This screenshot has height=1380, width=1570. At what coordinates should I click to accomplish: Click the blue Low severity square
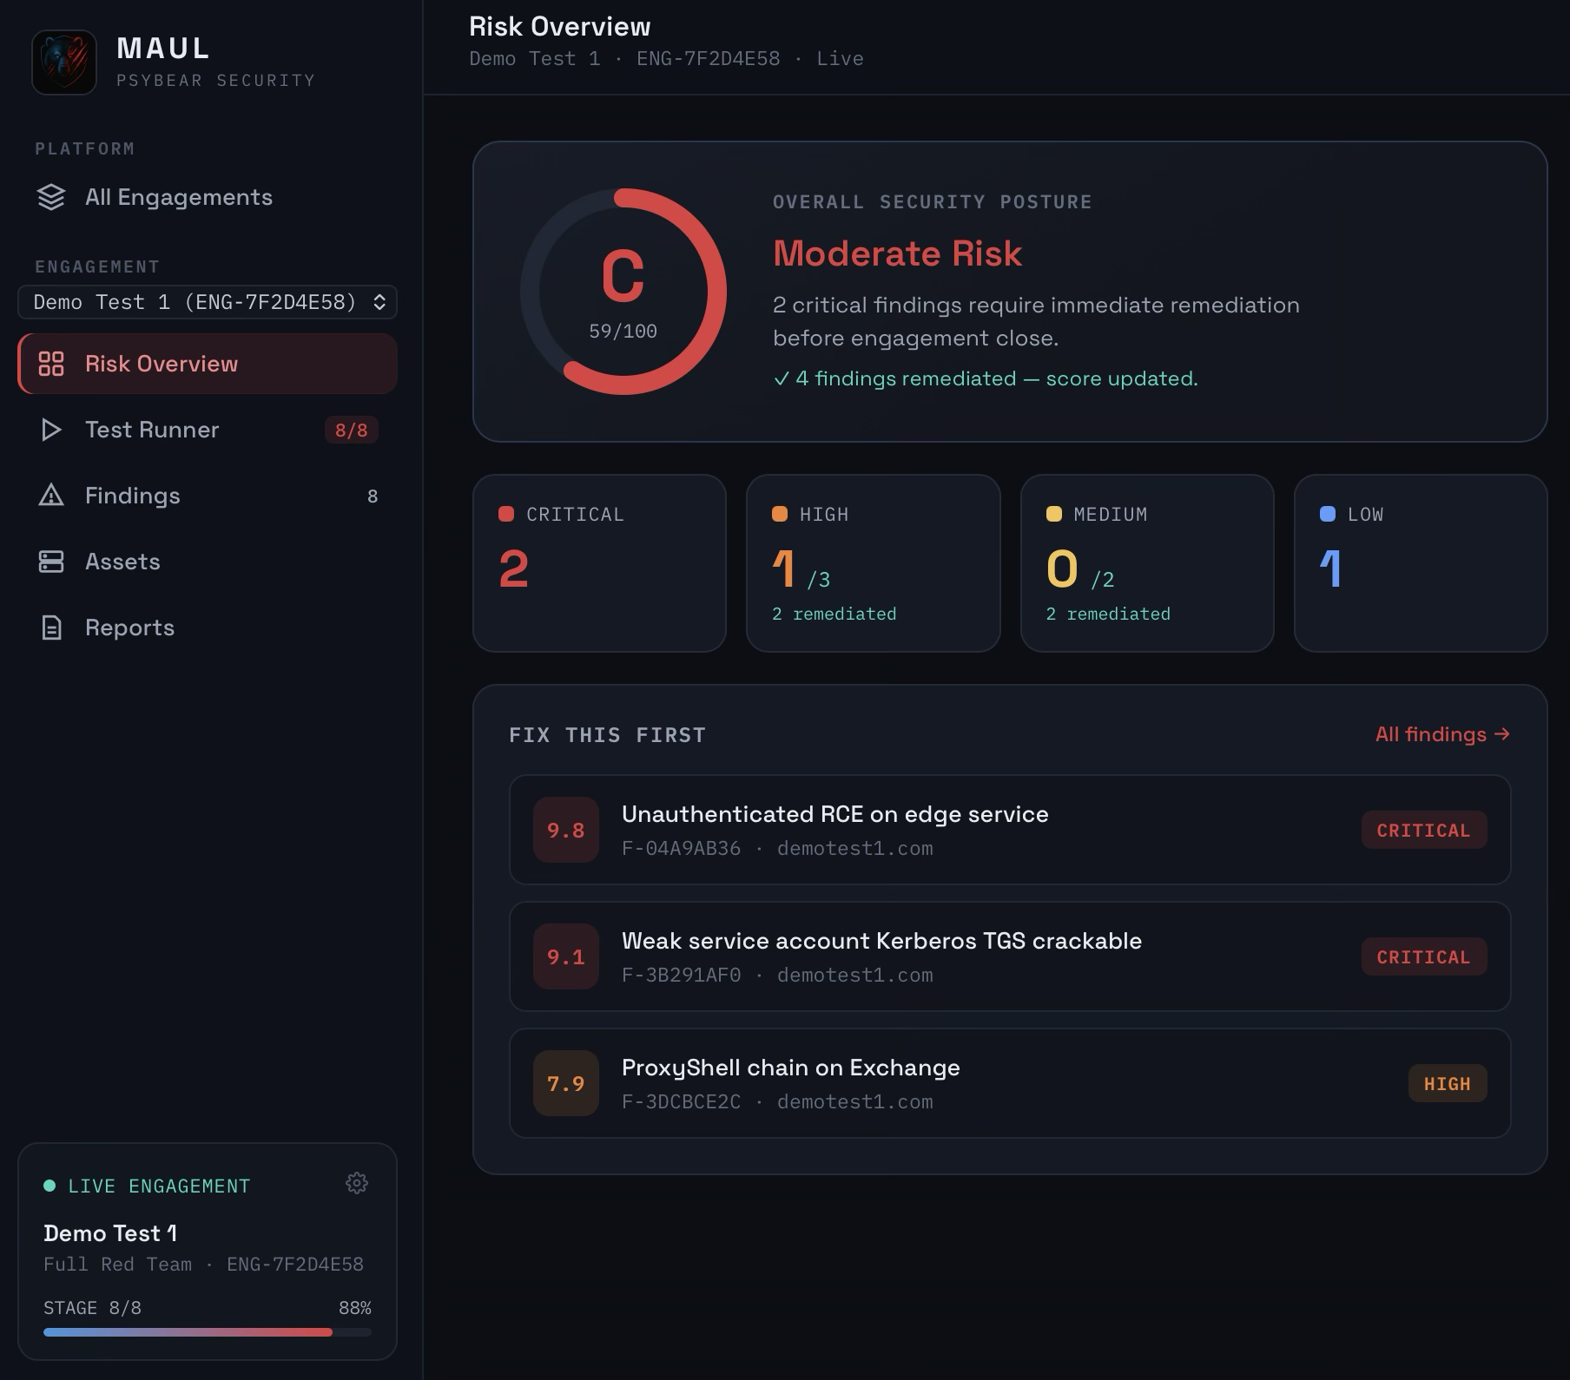tap(1328, 514)
